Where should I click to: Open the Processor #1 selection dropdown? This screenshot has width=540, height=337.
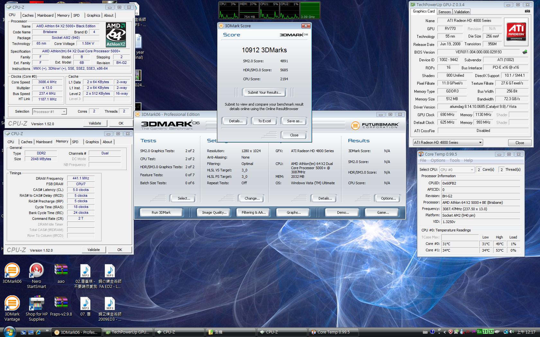pyautogui.click(x=50, y=112)
